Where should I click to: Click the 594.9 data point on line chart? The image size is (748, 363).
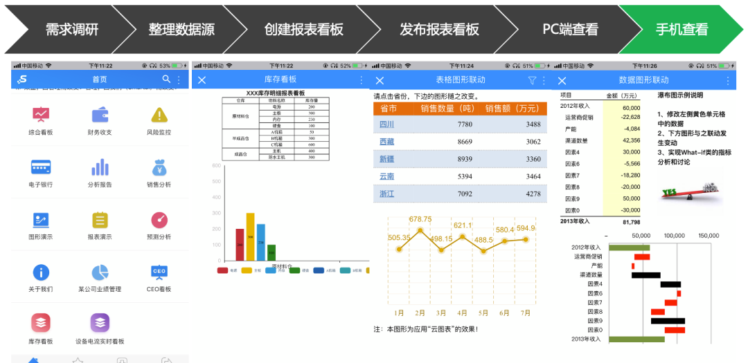(526, 239)
